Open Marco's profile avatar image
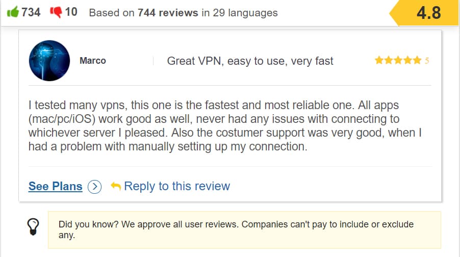The width and height of the screenshot is (460, 257). coord(49,61)
